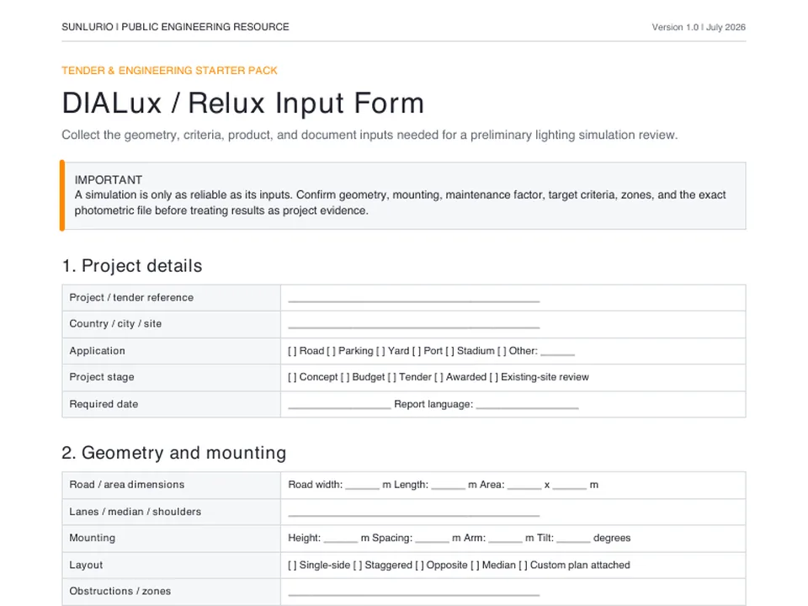Click the 'Obstructions / zones' row label

pos(120,591)
